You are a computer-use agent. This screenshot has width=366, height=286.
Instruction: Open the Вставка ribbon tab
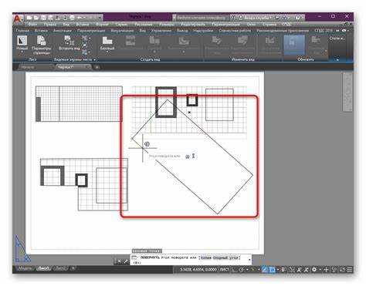[41, 31]
